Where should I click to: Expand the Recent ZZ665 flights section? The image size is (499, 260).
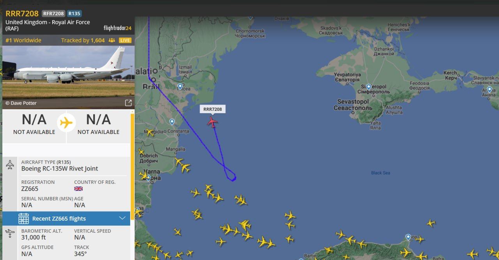click(x=66, y=219)
